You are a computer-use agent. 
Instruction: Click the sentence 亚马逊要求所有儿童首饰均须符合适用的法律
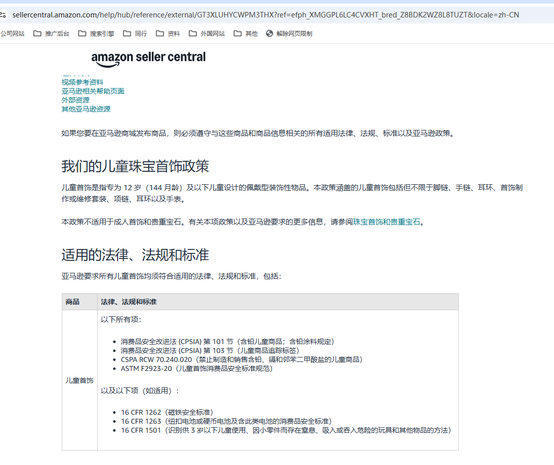[x=171, y=276]
